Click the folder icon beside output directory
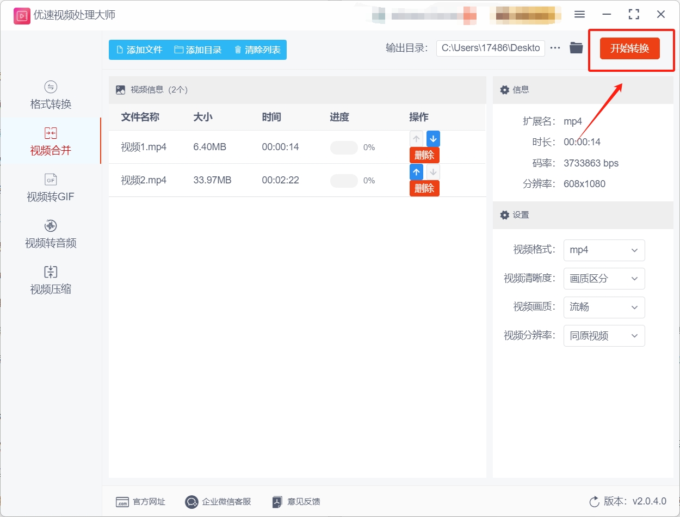This screenshot has width=680, height=517. (x=576, y=48)
